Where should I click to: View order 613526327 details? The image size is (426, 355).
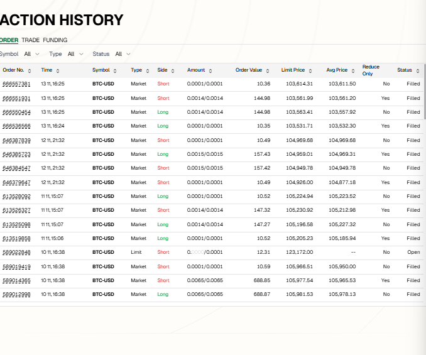pyautogui.click(x=16, y=210)
